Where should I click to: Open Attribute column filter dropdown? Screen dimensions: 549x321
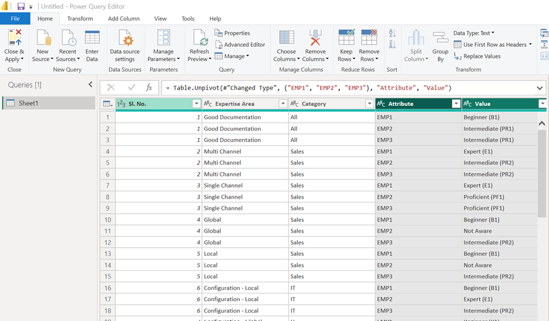pyautogui.click(x=456, y=103)
